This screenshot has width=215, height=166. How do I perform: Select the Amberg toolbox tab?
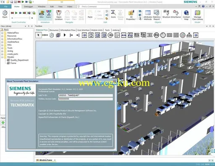(116, 30)
